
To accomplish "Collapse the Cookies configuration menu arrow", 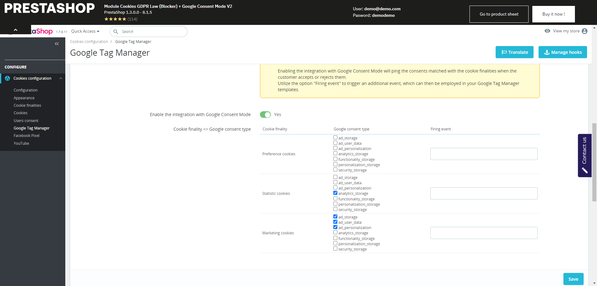I will tap(61, 78).
